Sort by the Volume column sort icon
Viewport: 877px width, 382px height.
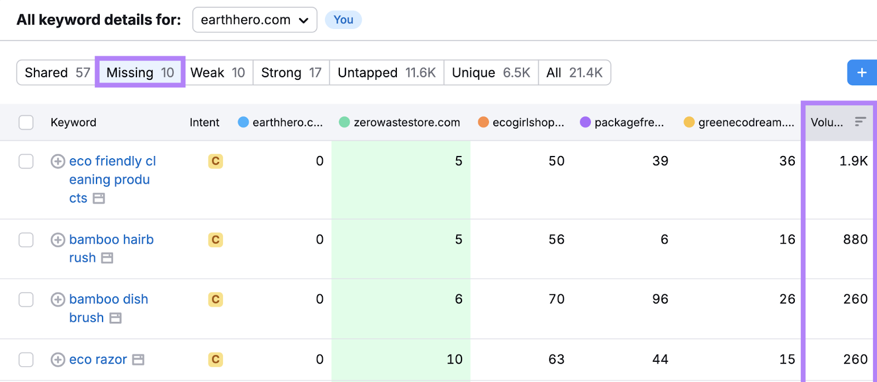coord(860,122)
